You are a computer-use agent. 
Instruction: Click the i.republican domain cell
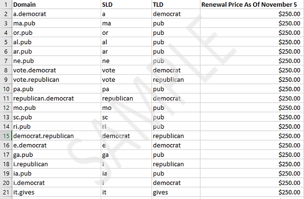click(56, 164)
